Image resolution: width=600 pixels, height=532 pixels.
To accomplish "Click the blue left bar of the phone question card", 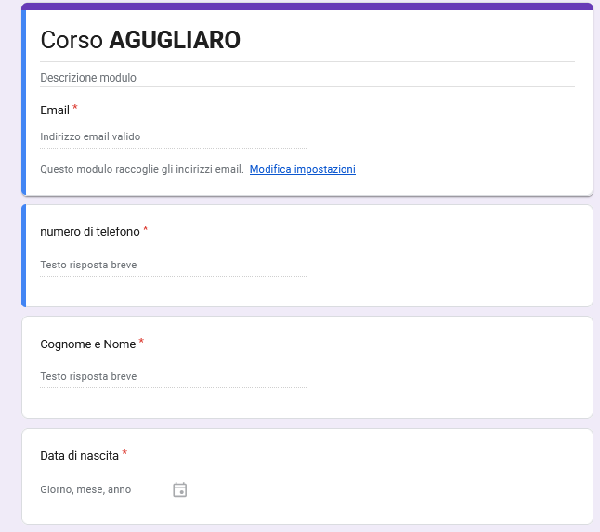I will pos(24,255).
